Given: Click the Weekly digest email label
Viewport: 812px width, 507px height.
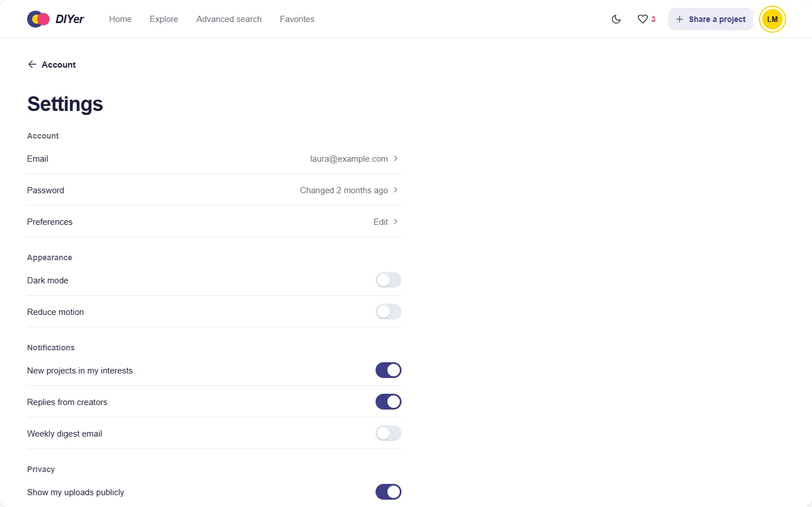Looking at the screenshot, I should coord(65,434).
